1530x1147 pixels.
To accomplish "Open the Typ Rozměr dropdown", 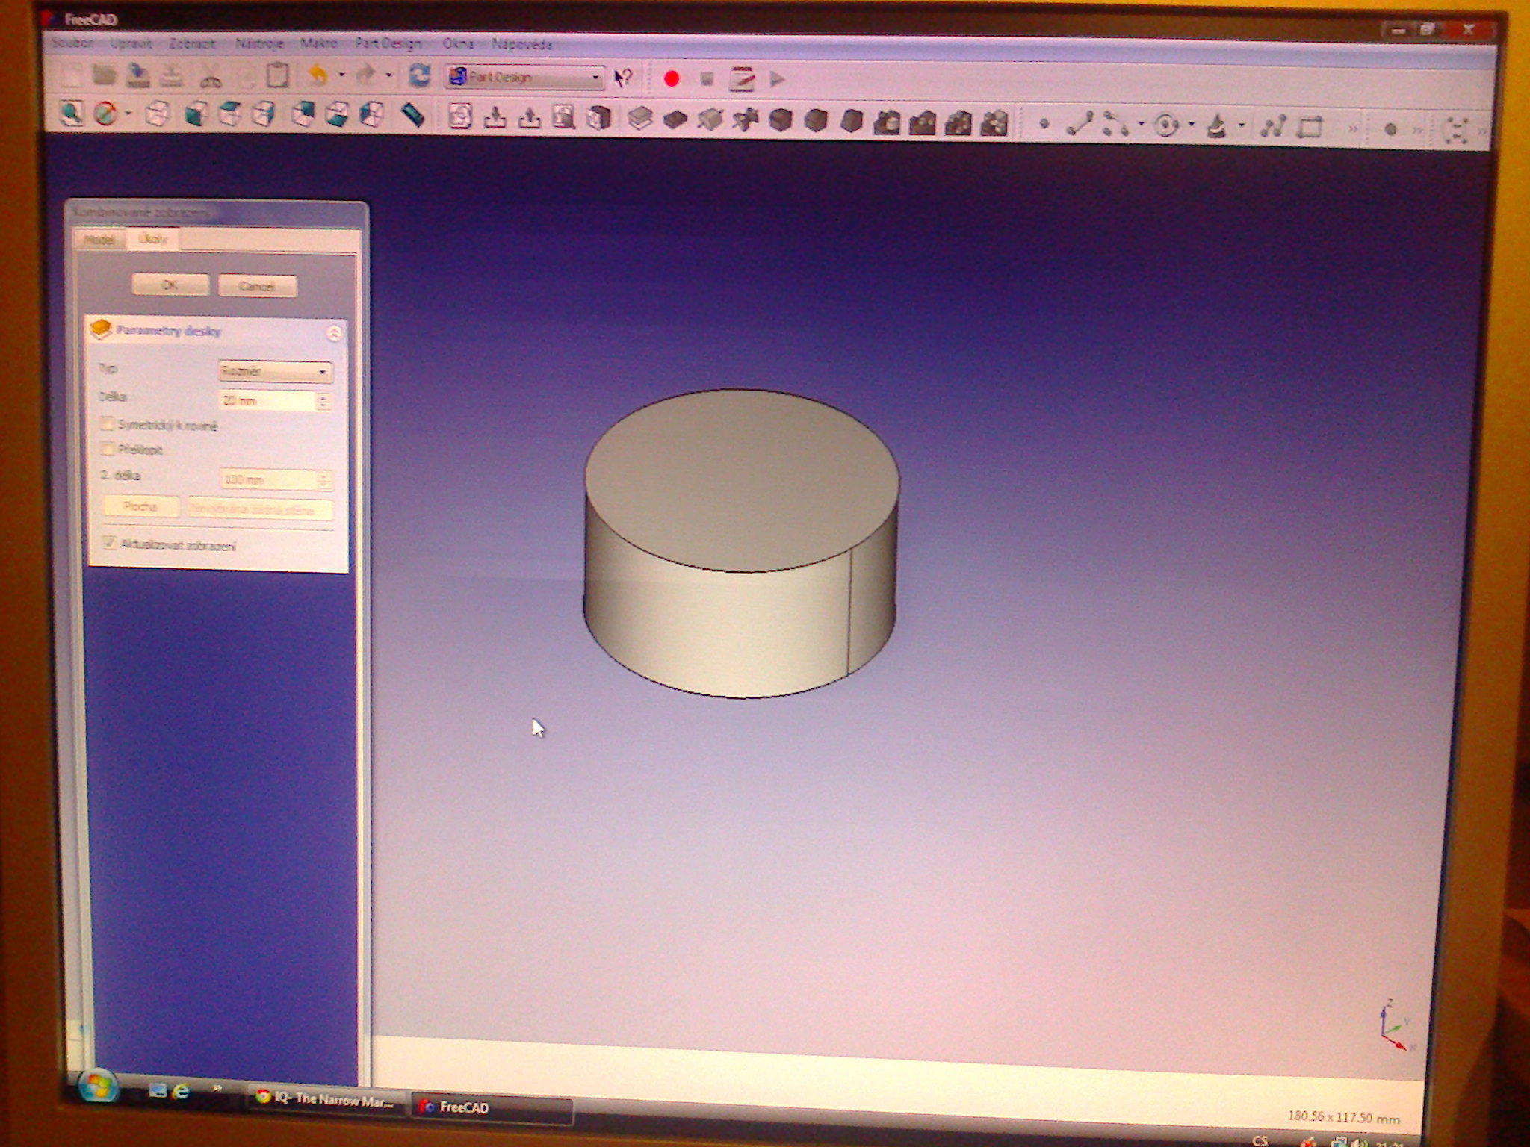I will tap(276, 371).
